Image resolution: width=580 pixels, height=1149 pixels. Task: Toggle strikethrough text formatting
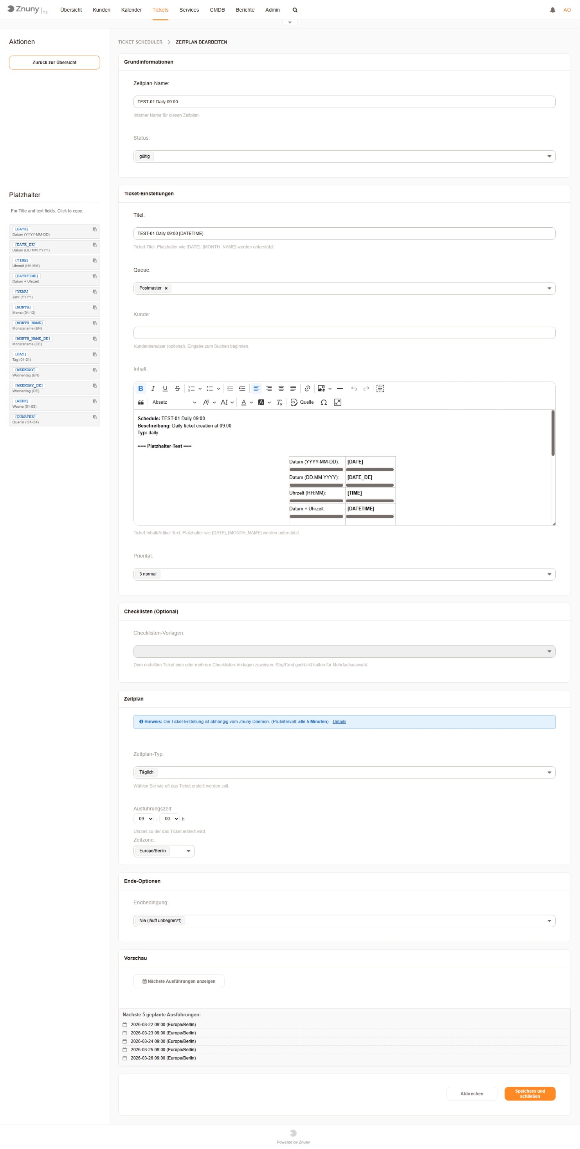point(178,388)
